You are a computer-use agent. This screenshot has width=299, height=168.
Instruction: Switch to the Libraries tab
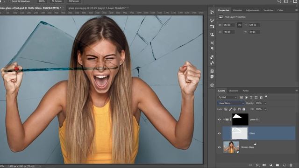[x=237, y=10]
